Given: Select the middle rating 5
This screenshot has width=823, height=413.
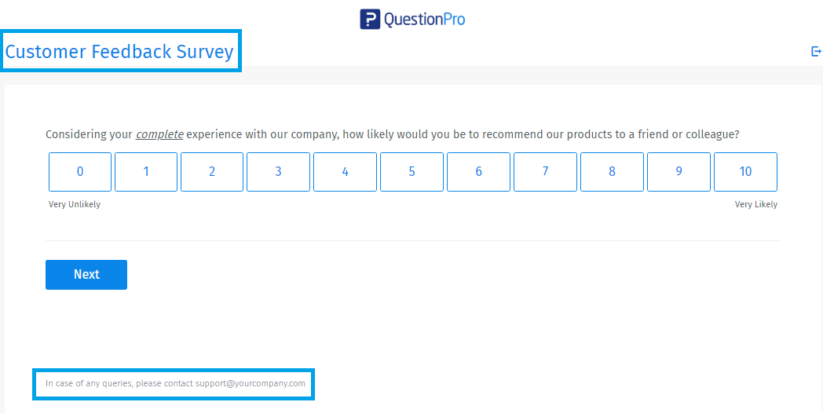Looking at the screenshot, I should click(x=411, y=172).
